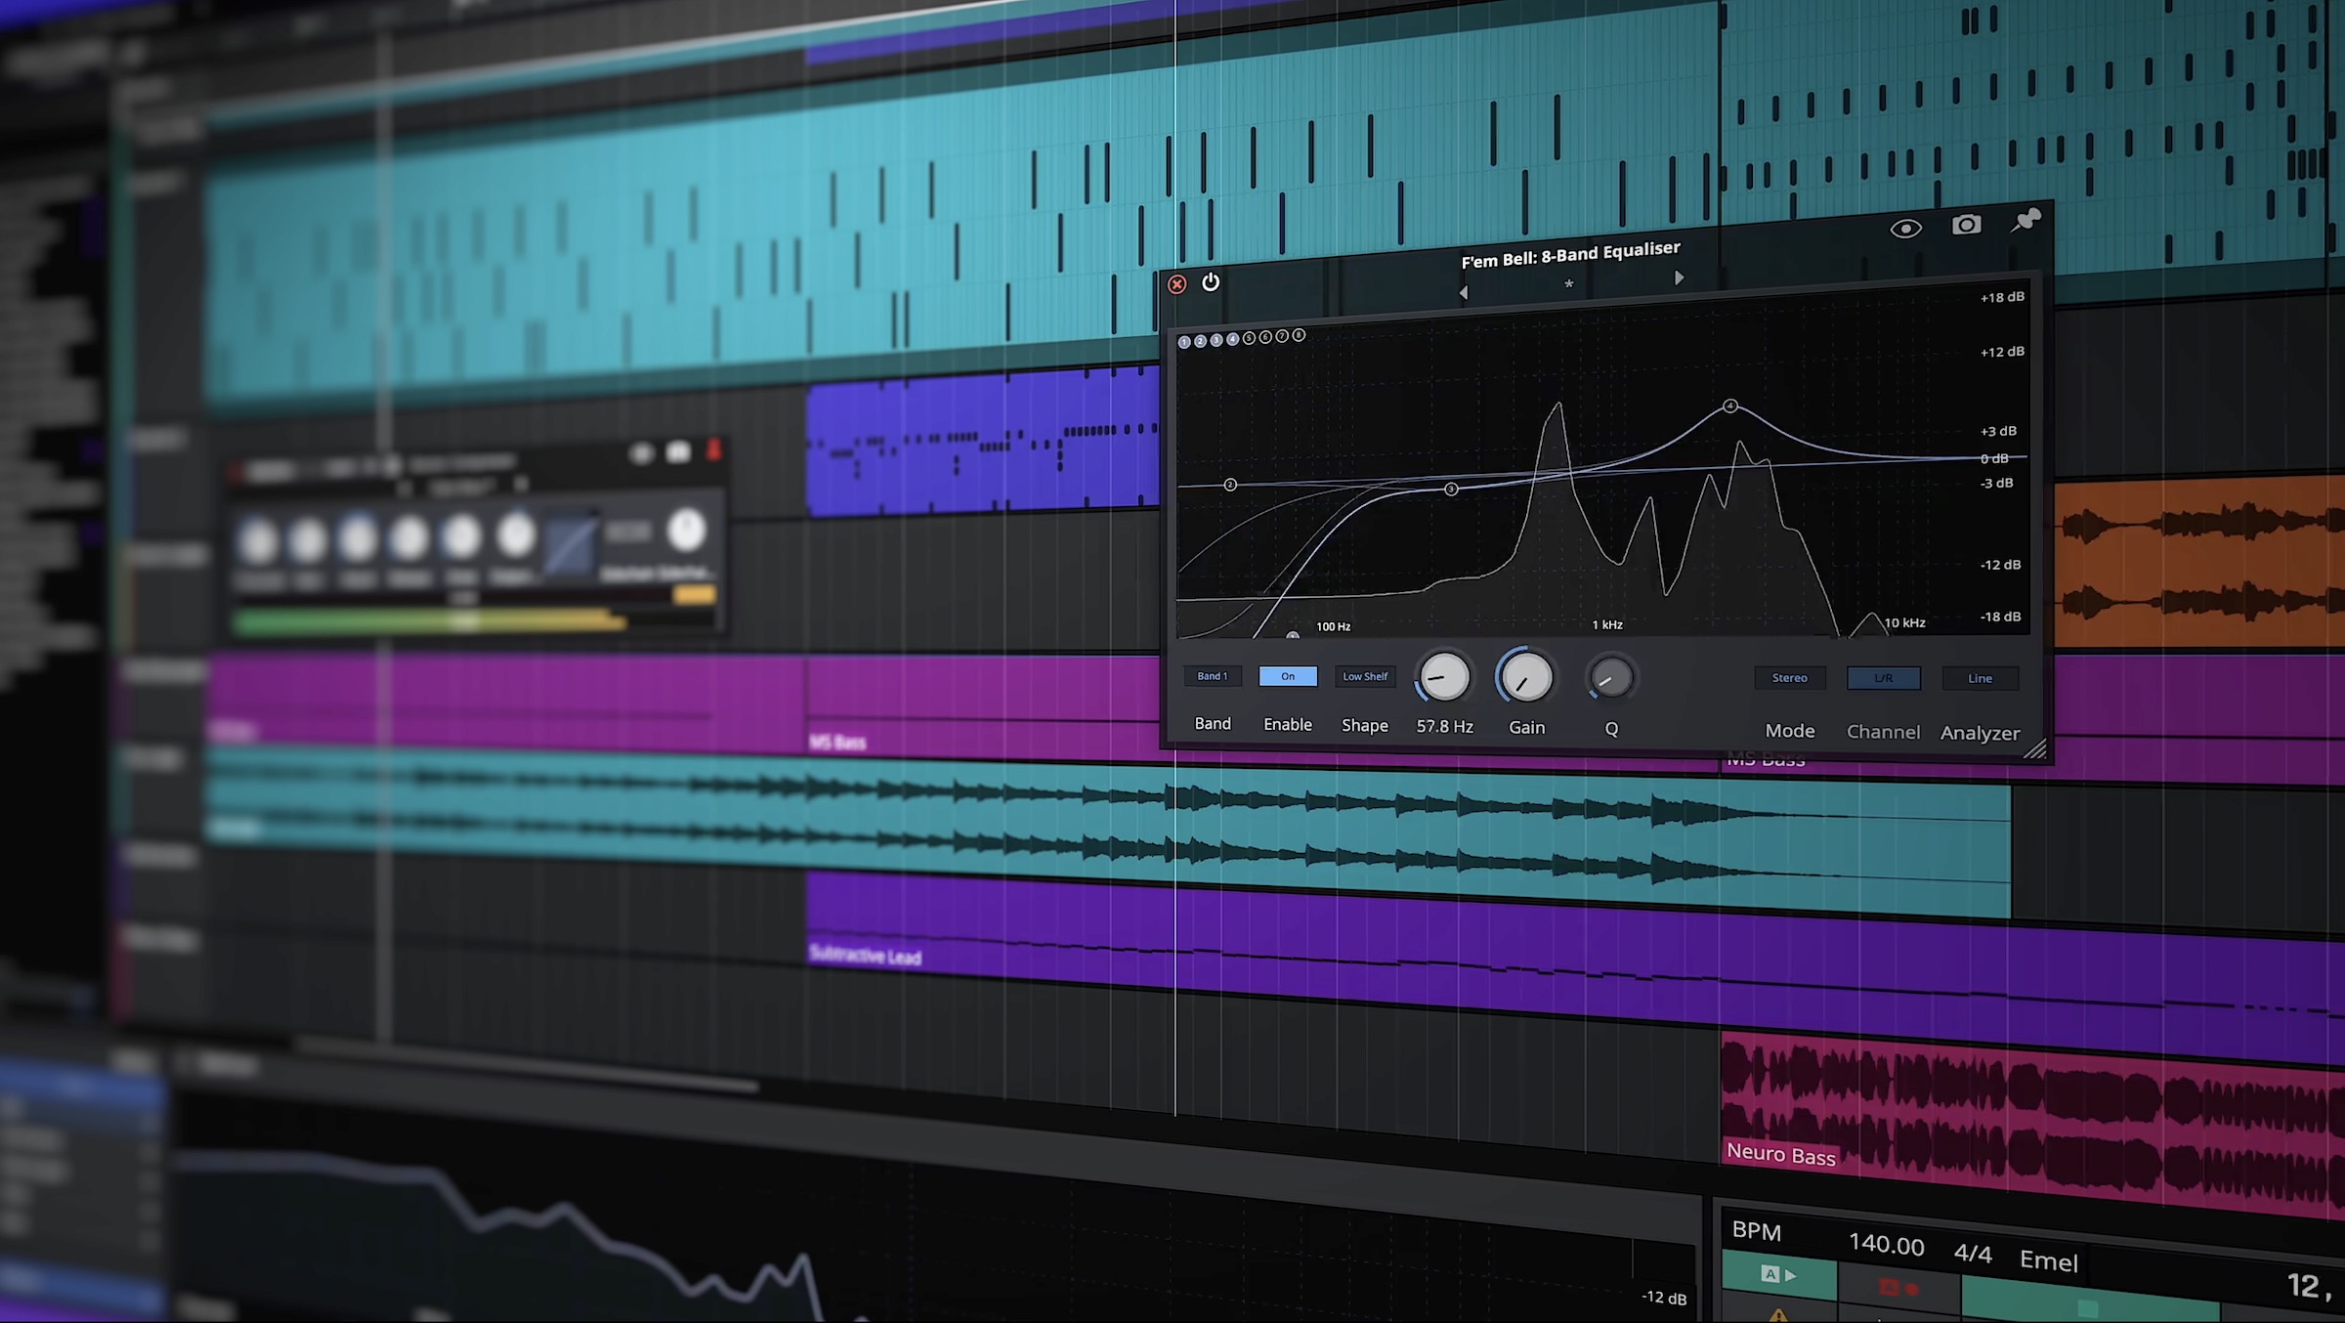
Task: Take a snapshot with the camera icon
Action: 1966,225
